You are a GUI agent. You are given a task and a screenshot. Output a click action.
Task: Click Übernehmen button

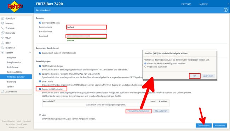click(x=203, y=125)
